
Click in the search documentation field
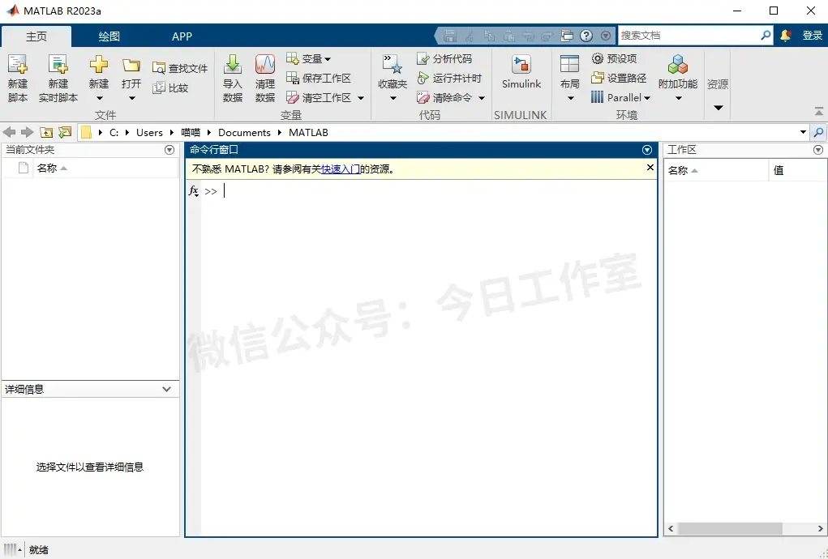tap(689, 36)
